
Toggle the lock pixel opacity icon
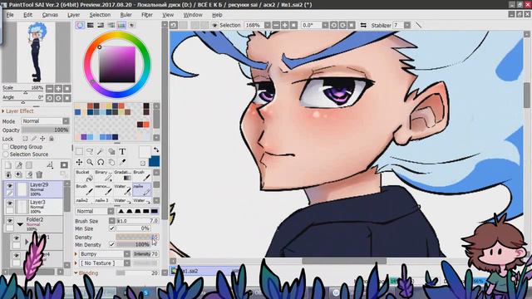pyautogui.click(x=25, y=139)
